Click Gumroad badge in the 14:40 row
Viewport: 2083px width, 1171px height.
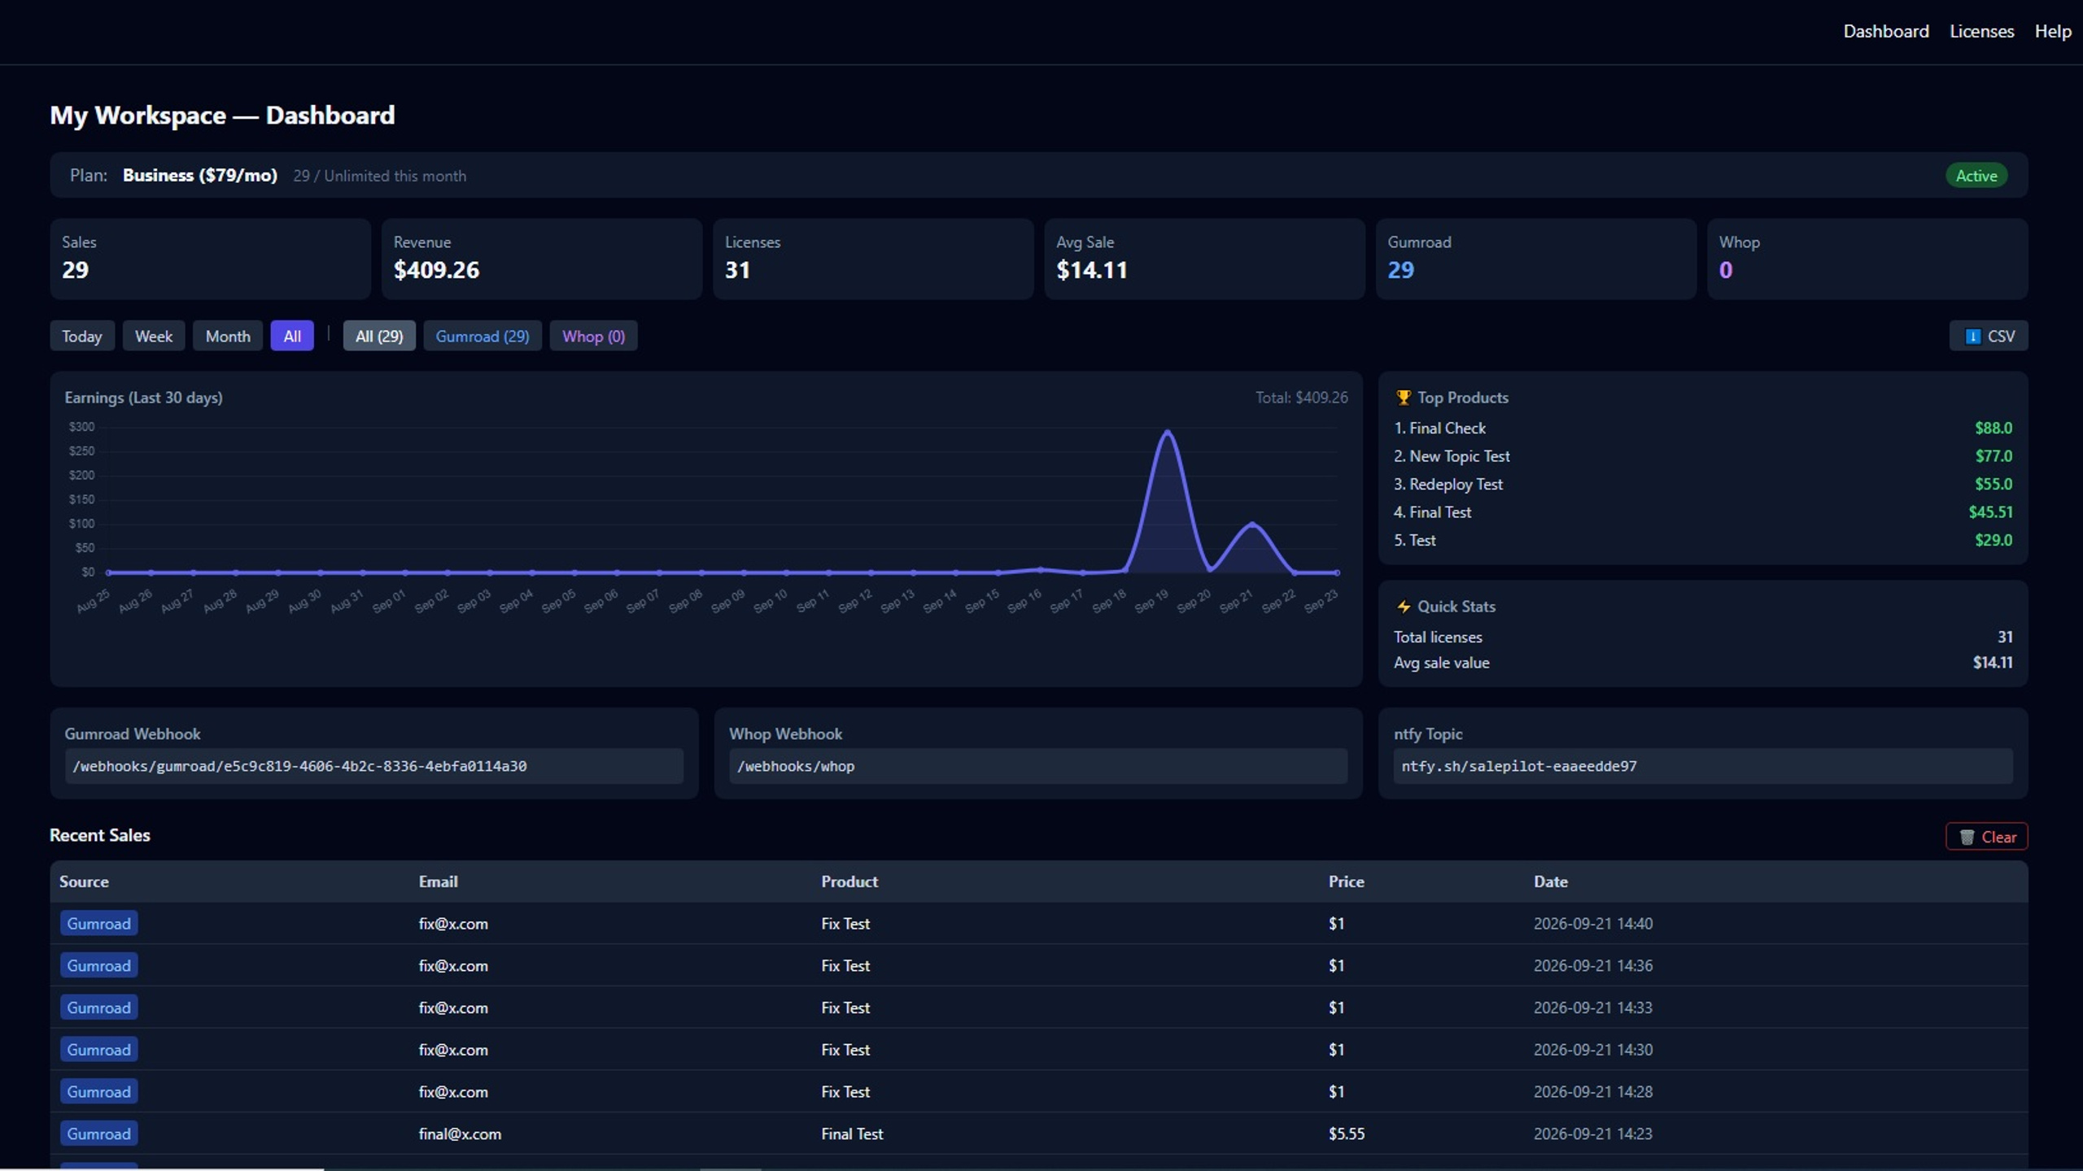tap(99, 924)
